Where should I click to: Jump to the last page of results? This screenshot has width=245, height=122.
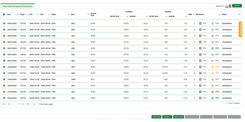[28, 104]
